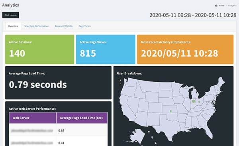Click the map zoom out minus icon
The image size is (239, 146).
[x=120, y=84]
